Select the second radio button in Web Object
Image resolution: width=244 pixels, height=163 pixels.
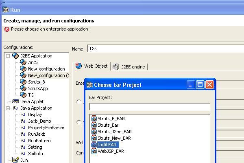point(79,121)
